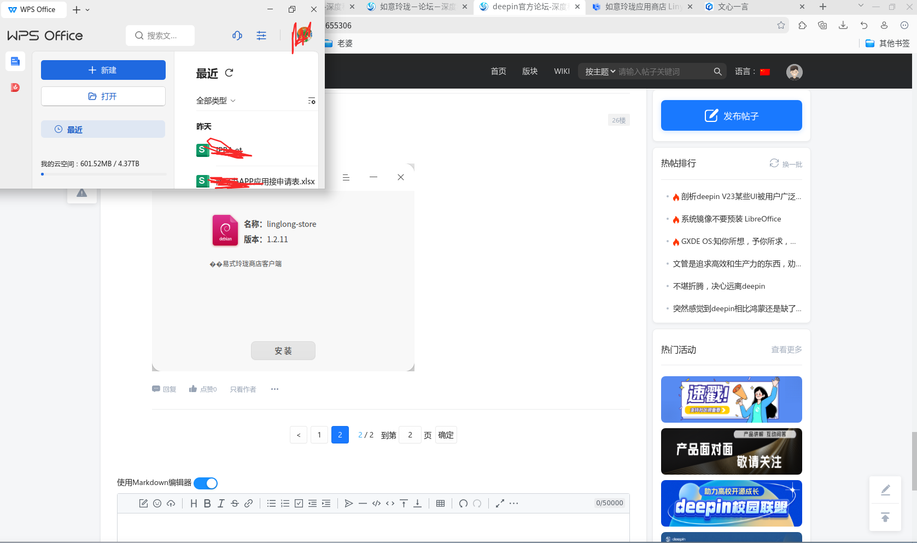Image resolution: width=917 pixels, height=543 pixels.
Task: Click the 发布帖子 button
Action: [x=732, y=115]
